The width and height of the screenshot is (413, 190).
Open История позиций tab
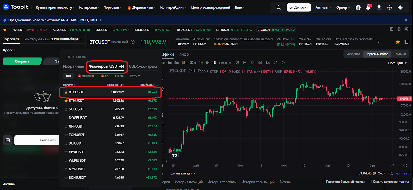point(189,182)
